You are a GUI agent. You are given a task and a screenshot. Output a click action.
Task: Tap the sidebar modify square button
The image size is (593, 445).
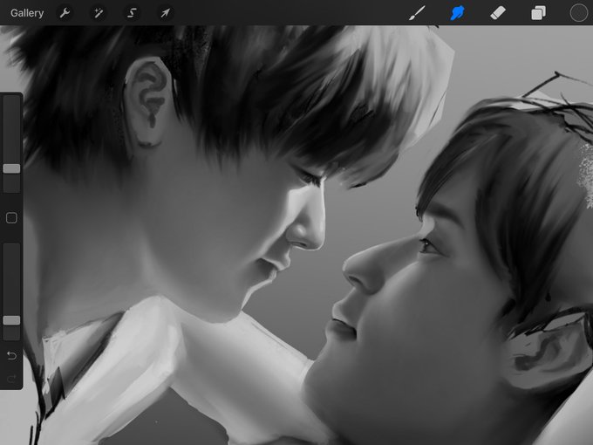(x=11, y=218)
